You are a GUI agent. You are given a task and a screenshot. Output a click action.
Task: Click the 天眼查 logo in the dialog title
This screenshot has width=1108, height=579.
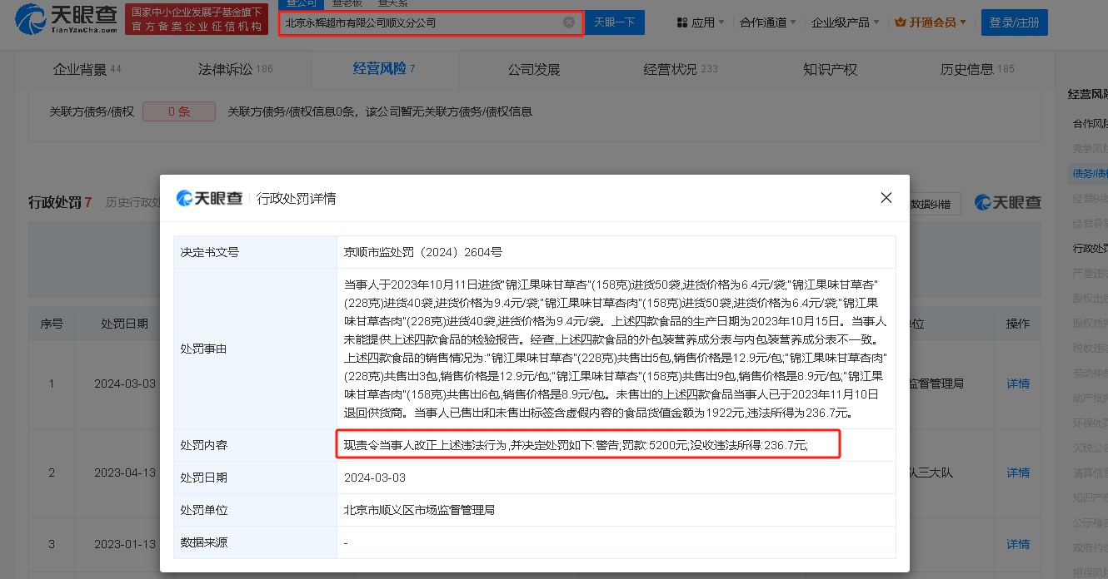point(210,198)
